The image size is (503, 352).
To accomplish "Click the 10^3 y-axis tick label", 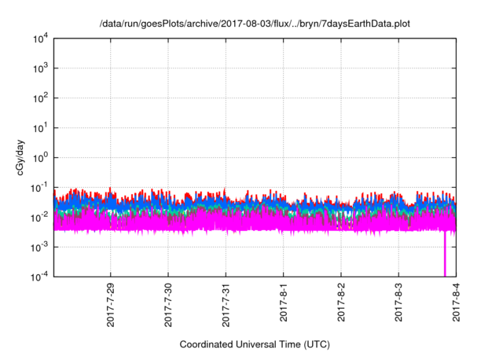I will pos(40,68).
